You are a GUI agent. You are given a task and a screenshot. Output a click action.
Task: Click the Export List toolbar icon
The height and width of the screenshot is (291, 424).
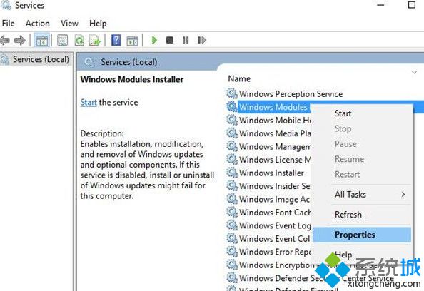(x=95, y=41)
